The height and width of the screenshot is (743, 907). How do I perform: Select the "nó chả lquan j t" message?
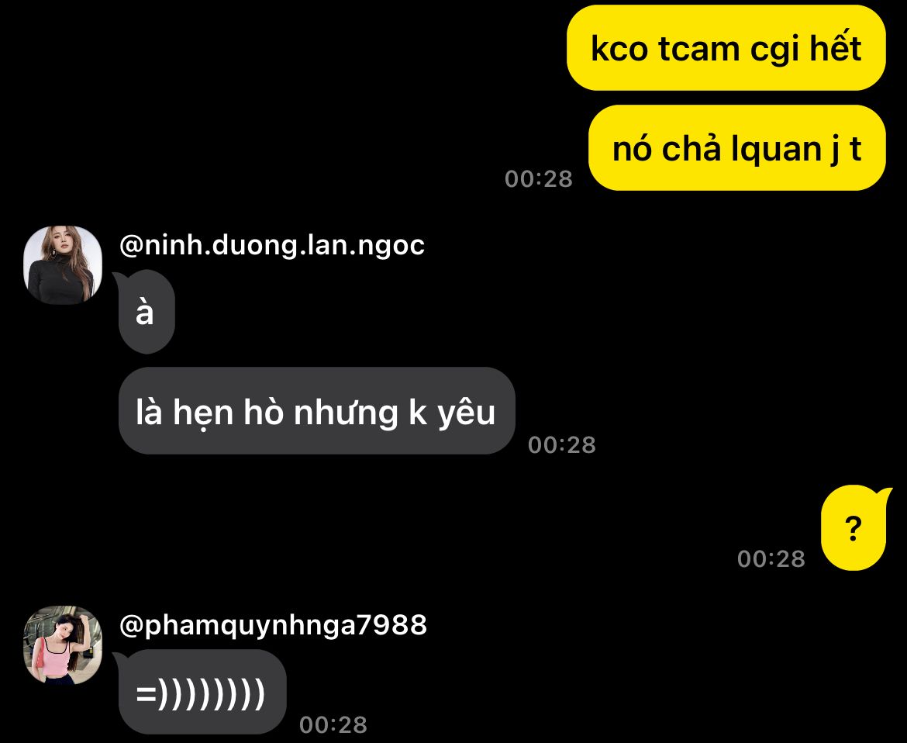pyautogui.click(x=737, y=148)
